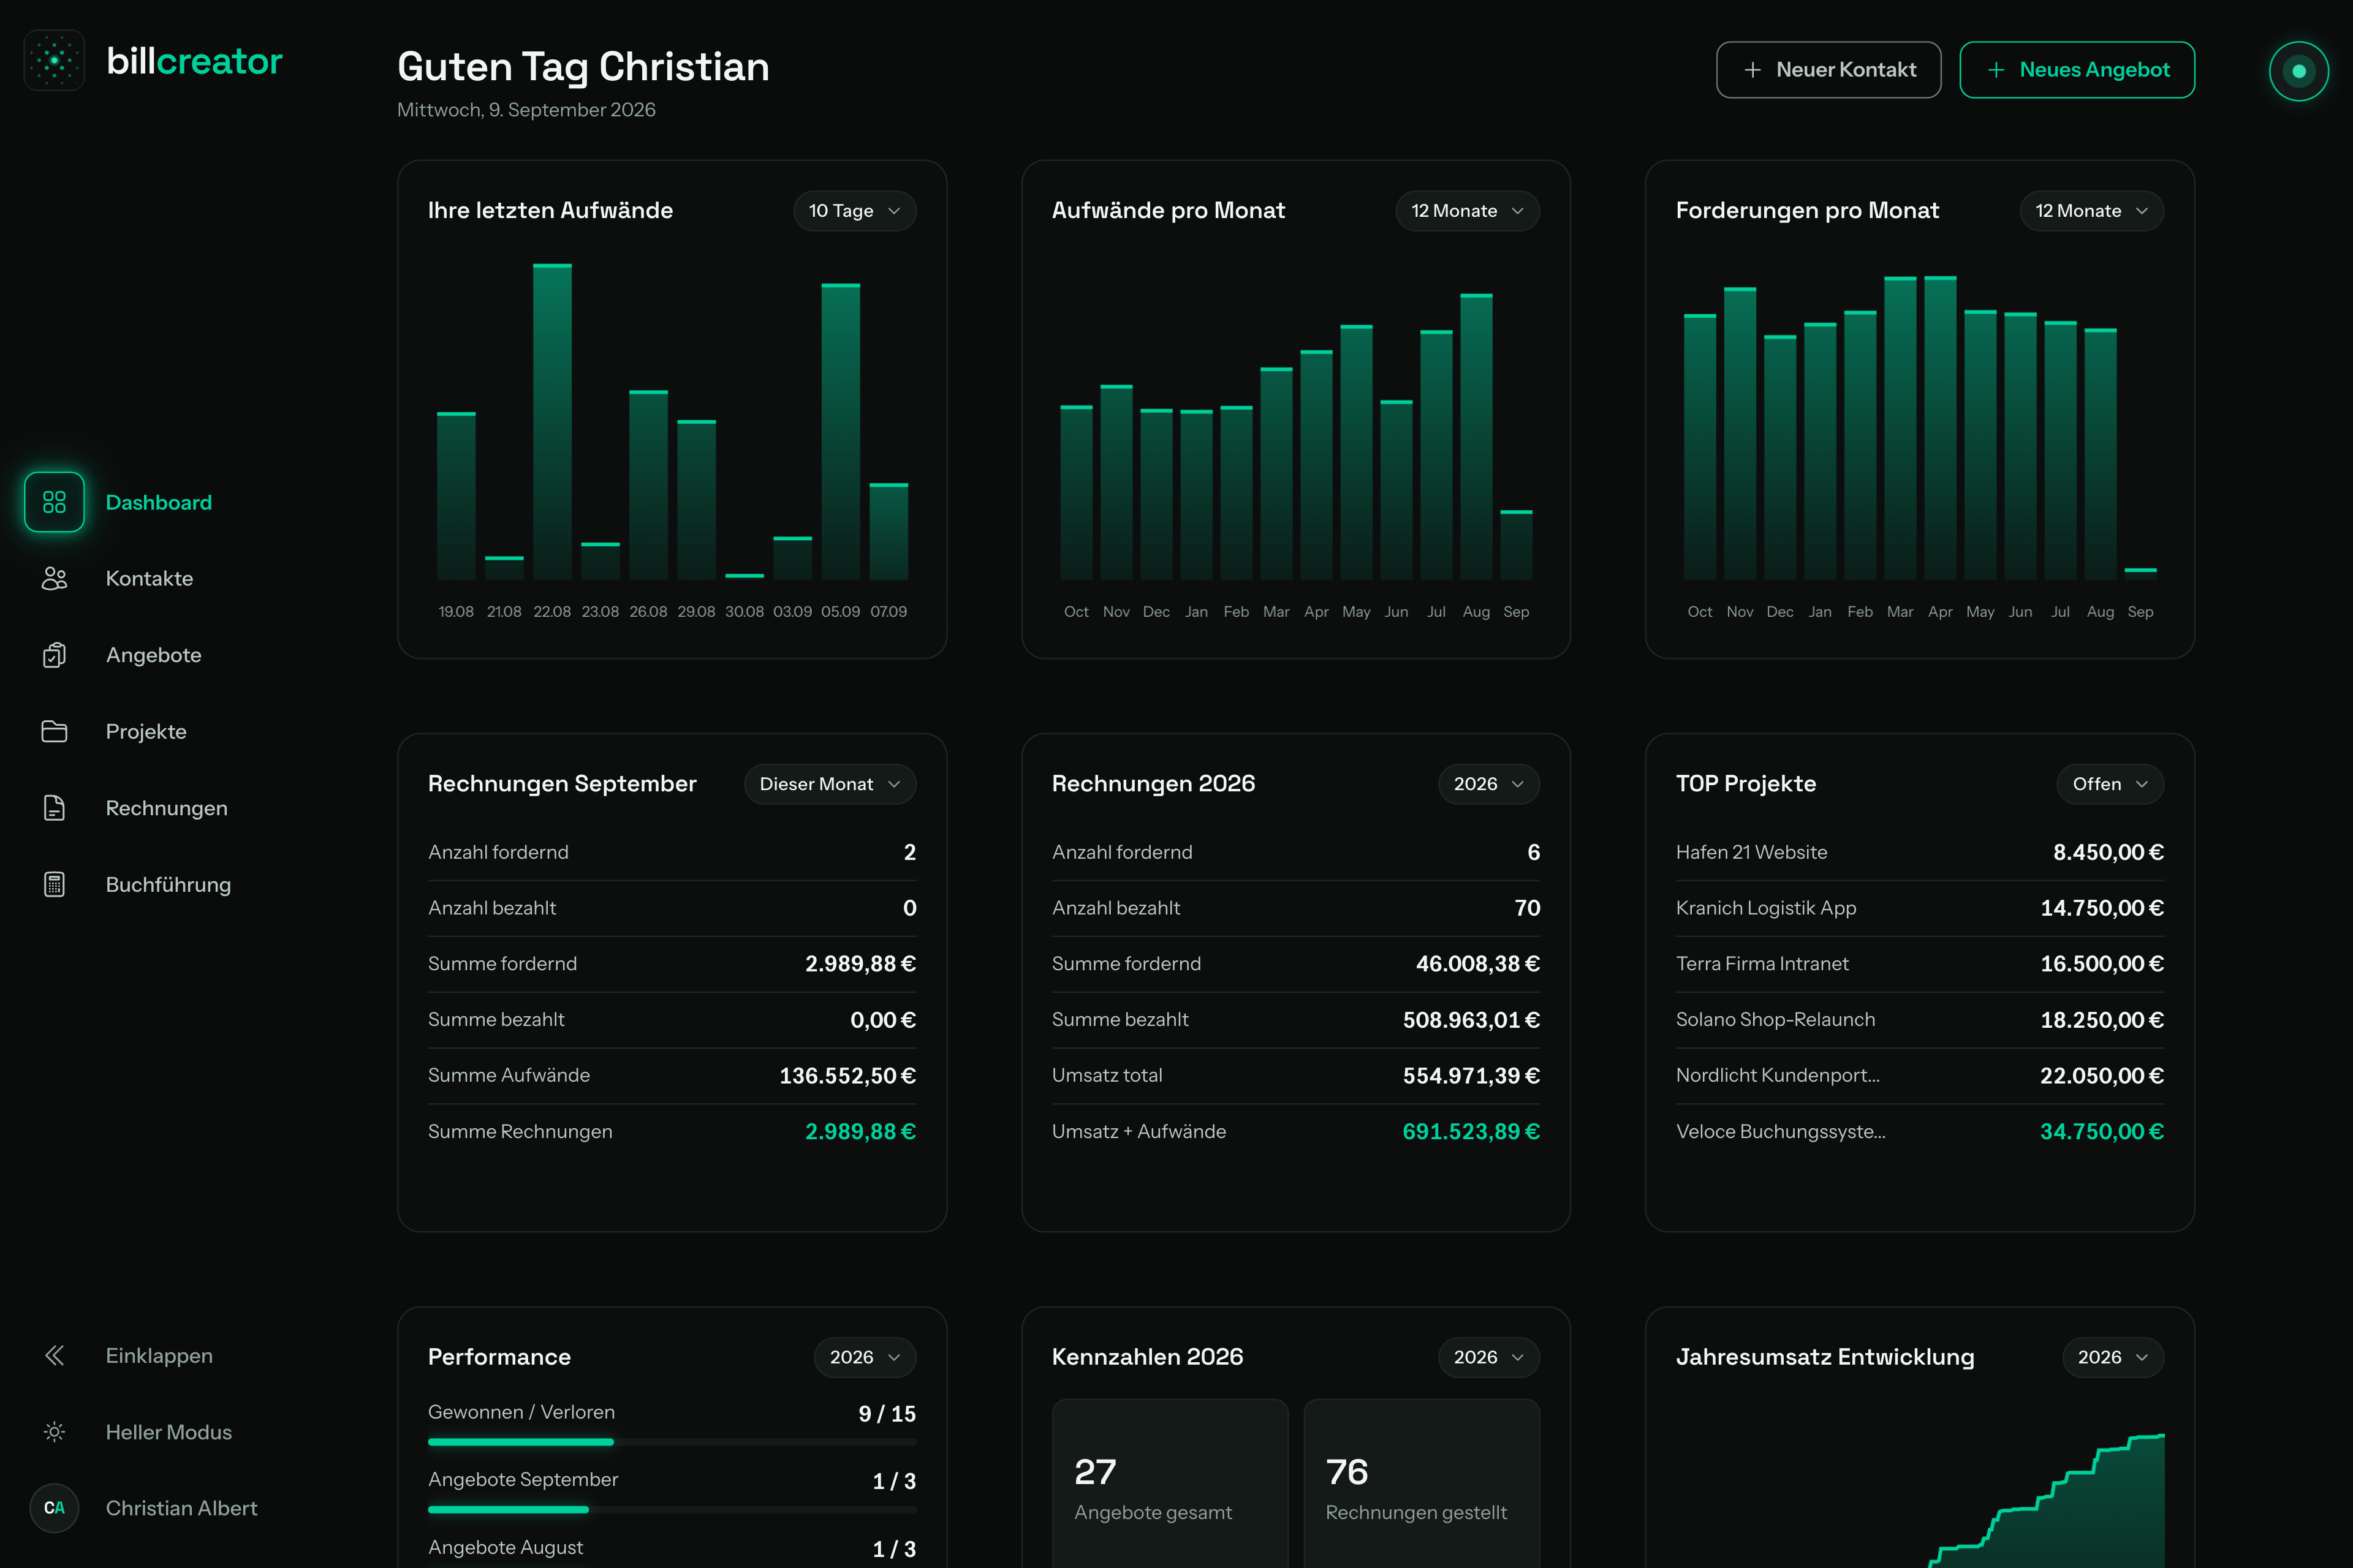
Task: Click the Jahresumsatz Entwicklung area chart
Action: coord(2046,1500)
